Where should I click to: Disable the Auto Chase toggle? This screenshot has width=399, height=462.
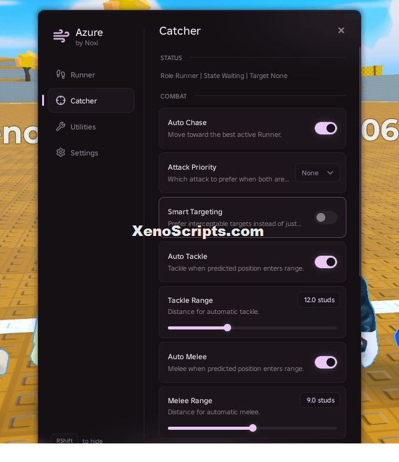326,128
